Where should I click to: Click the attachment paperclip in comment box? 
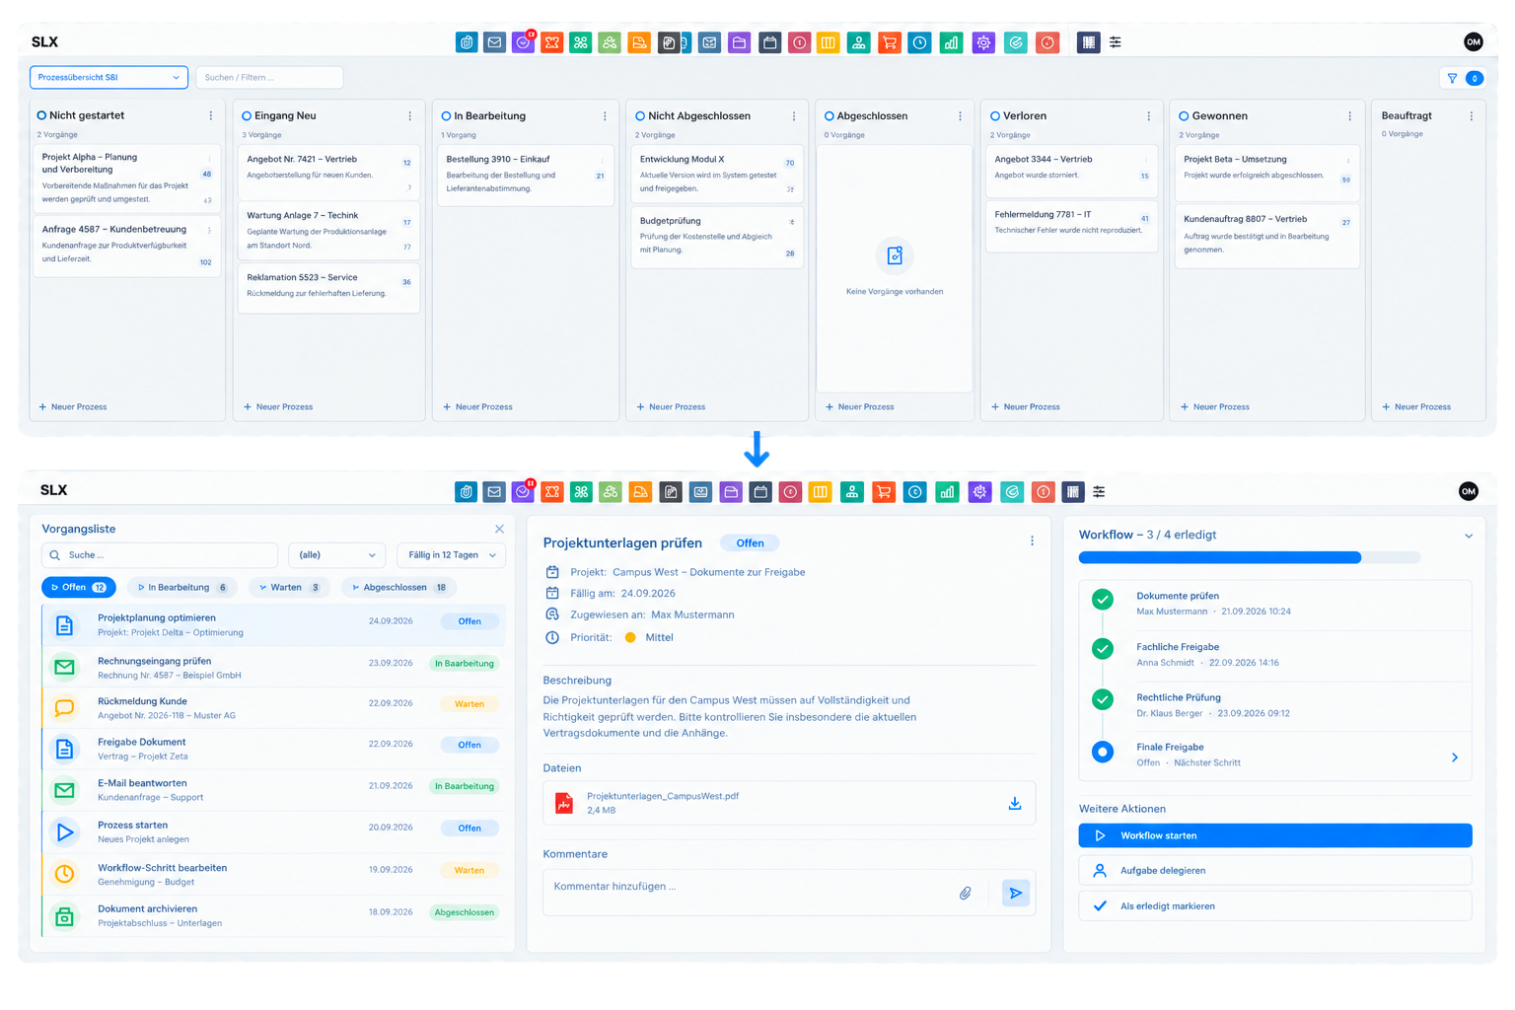[x=966, y=893]
